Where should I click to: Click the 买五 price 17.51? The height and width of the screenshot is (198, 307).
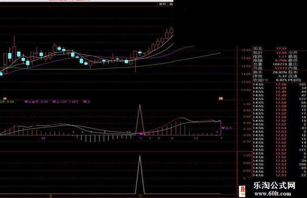(x=281, y=49)
